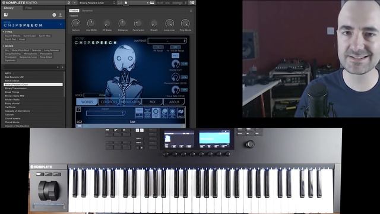Viewport: 380px width, 214px height.
Task: Click the PB Range value box
Action: coord(159,47)
